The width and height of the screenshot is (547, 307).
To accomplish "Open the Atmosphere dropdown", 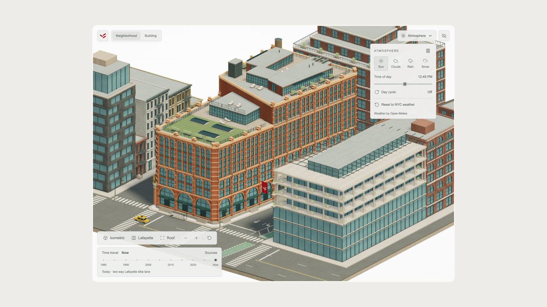I will [417, 36].
